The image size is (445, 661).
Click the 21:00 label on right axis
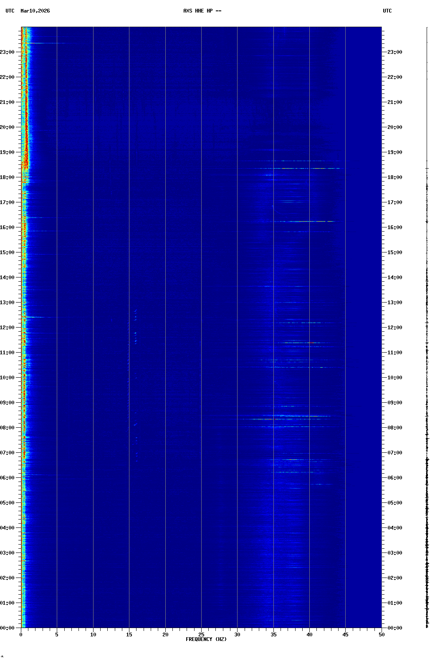(394, 102)
